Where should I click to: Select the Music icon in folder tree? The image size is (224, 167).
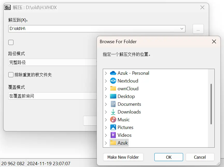[x=113, y=120]
